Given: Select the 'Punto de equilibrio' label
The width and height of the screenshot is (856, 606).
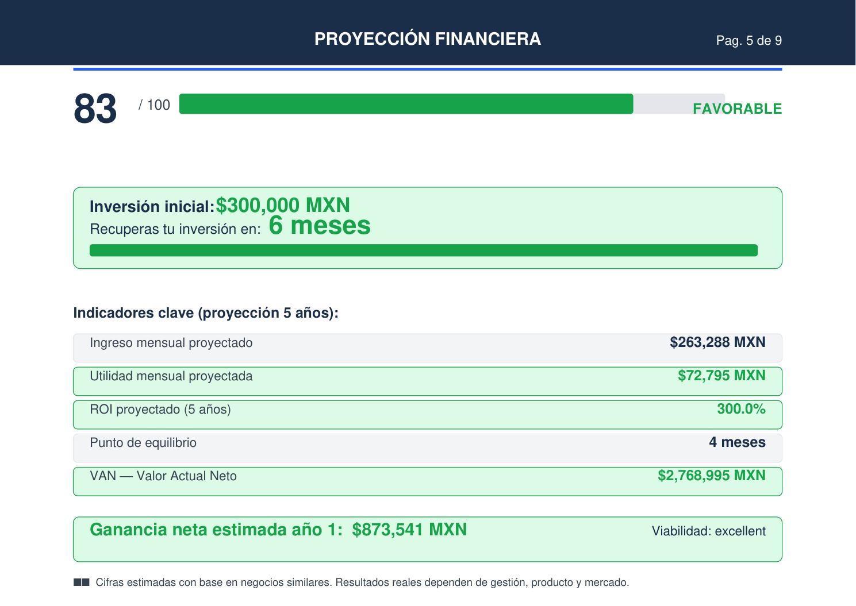Looking at the screenshot, I should 143,443.
